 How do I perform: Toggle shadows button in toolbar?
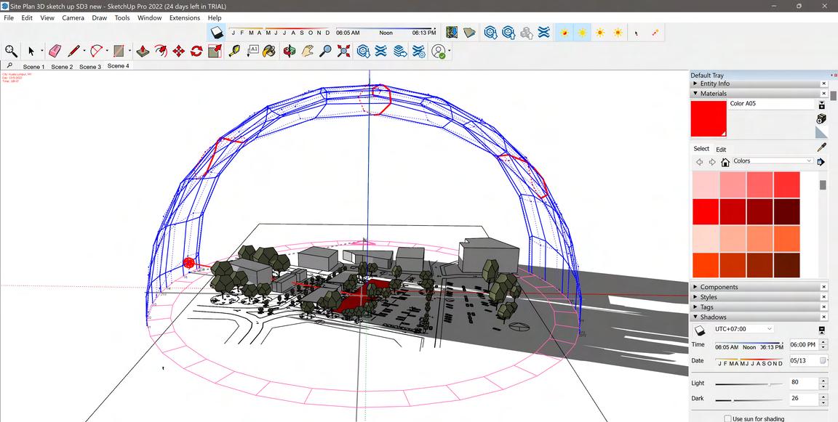tap(217, 33)
